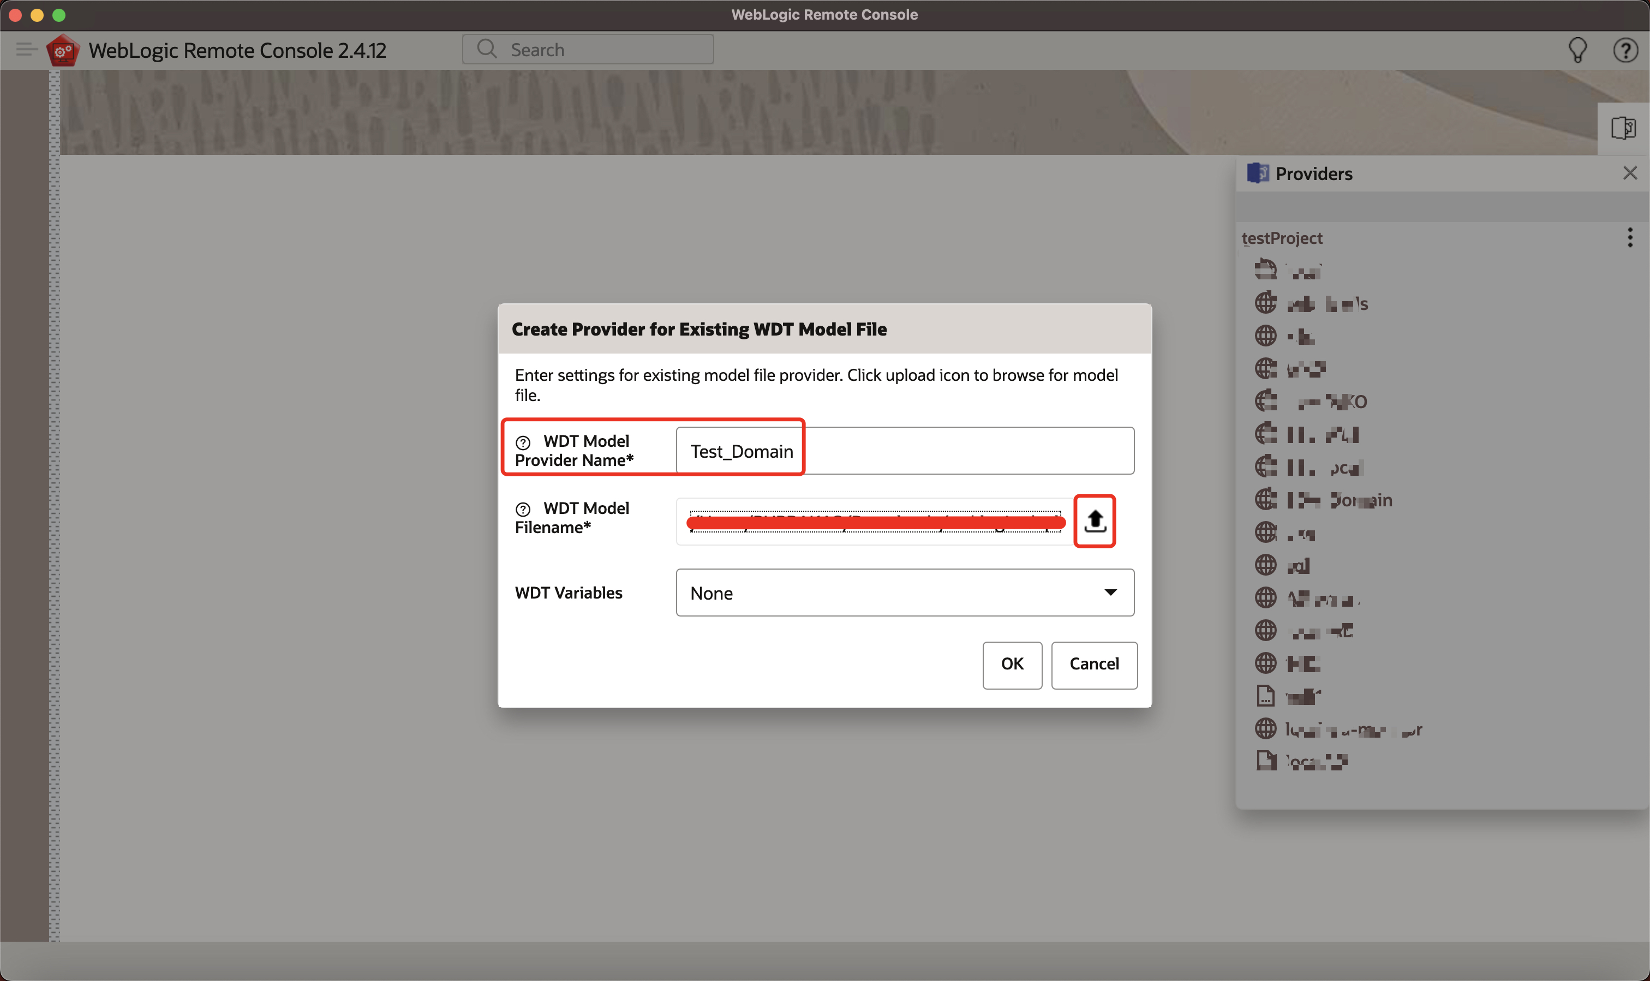Click help icon beside WDT Model Filename
1650x981 pixels.
523,509
